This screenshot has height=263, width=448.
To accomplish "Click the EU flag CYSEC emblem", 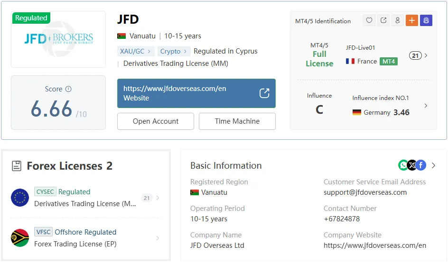I will (x=20, y=198).
